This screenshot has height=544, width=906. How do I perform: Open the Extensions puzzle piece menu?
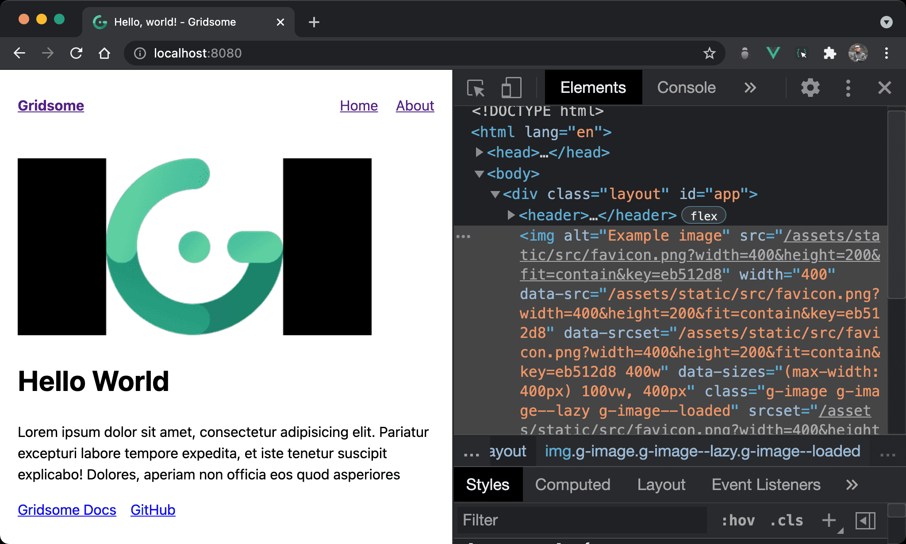830,54
